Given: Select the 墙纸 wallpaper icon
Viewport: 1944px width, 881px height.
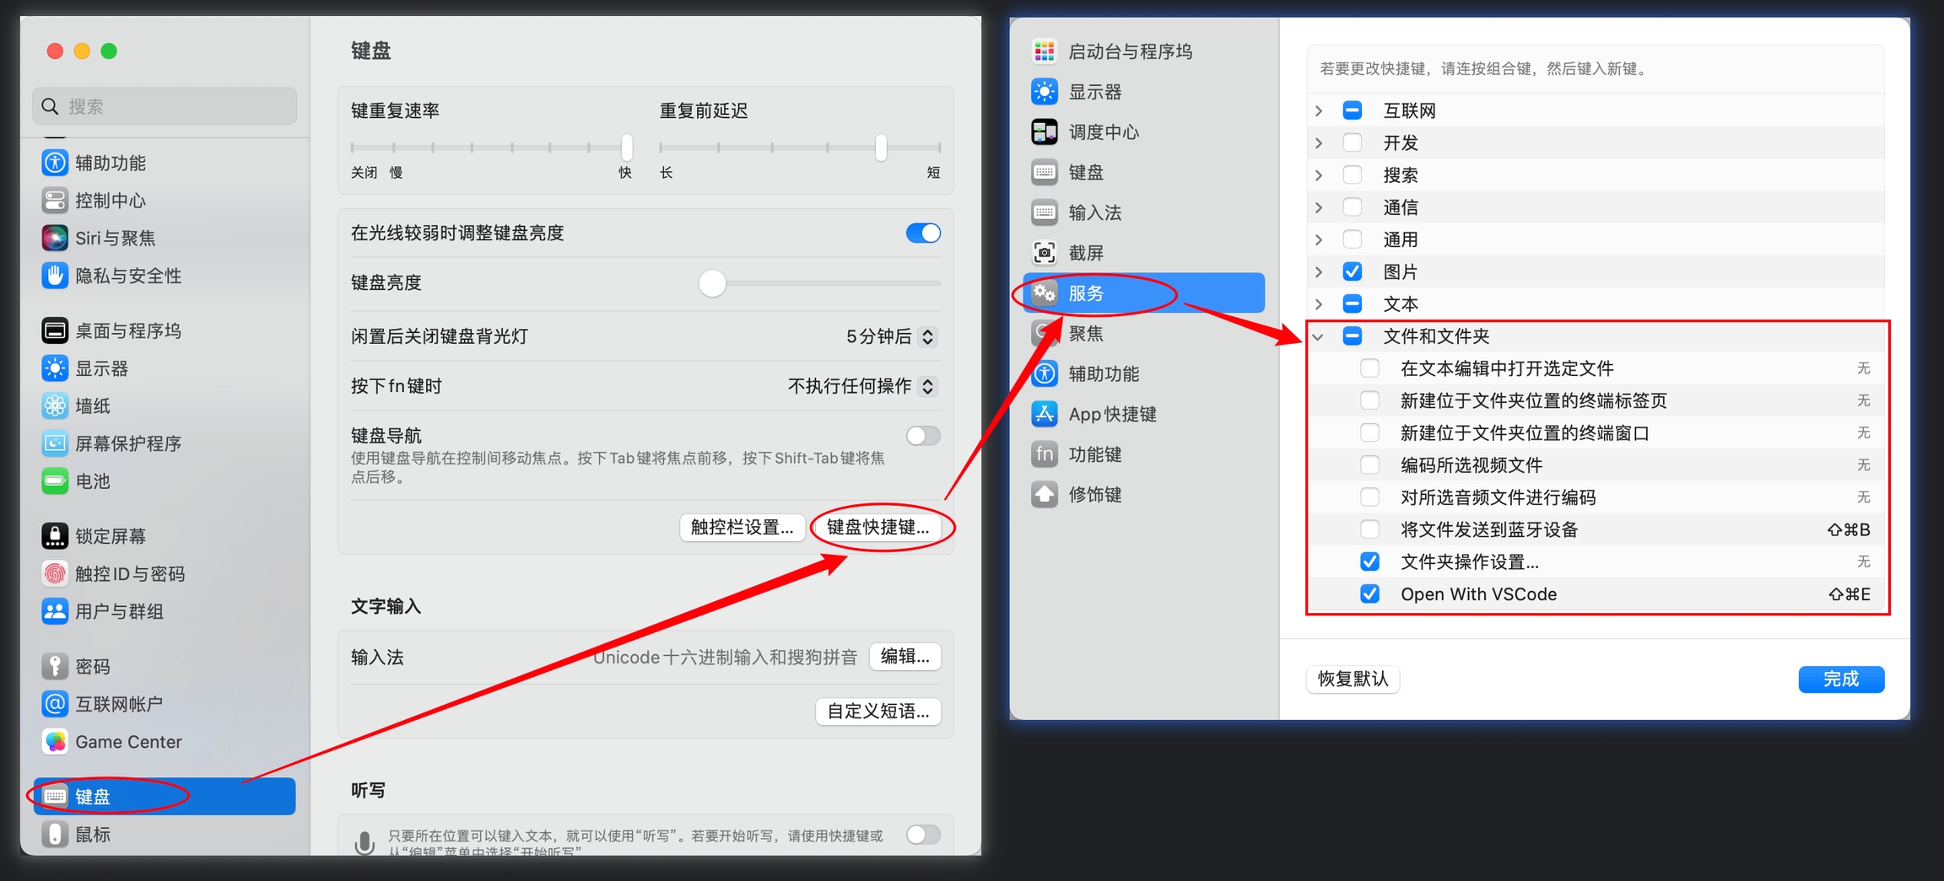Looking at the screenshot, I should click(55, 406).
